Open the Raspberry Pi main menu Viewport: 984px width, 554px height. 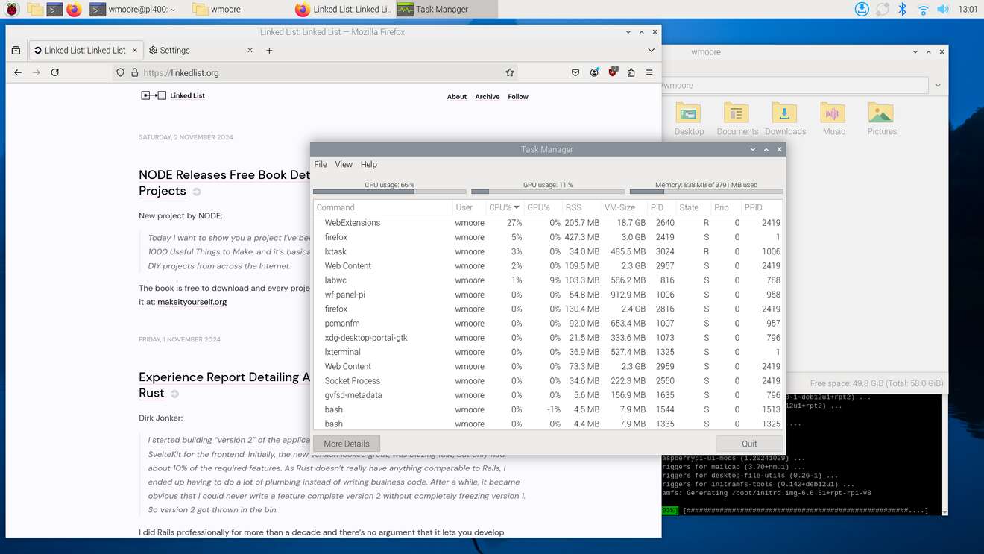click(11, 10)
